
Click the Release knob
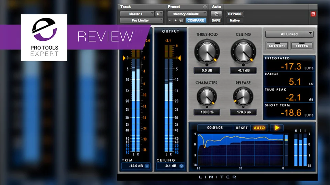(243, 97)
